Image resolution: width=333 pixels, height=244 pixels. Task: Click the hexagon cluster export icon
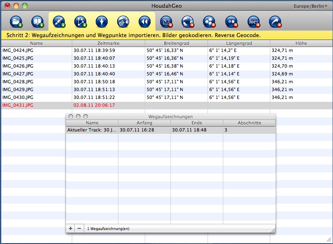[209, 22]
